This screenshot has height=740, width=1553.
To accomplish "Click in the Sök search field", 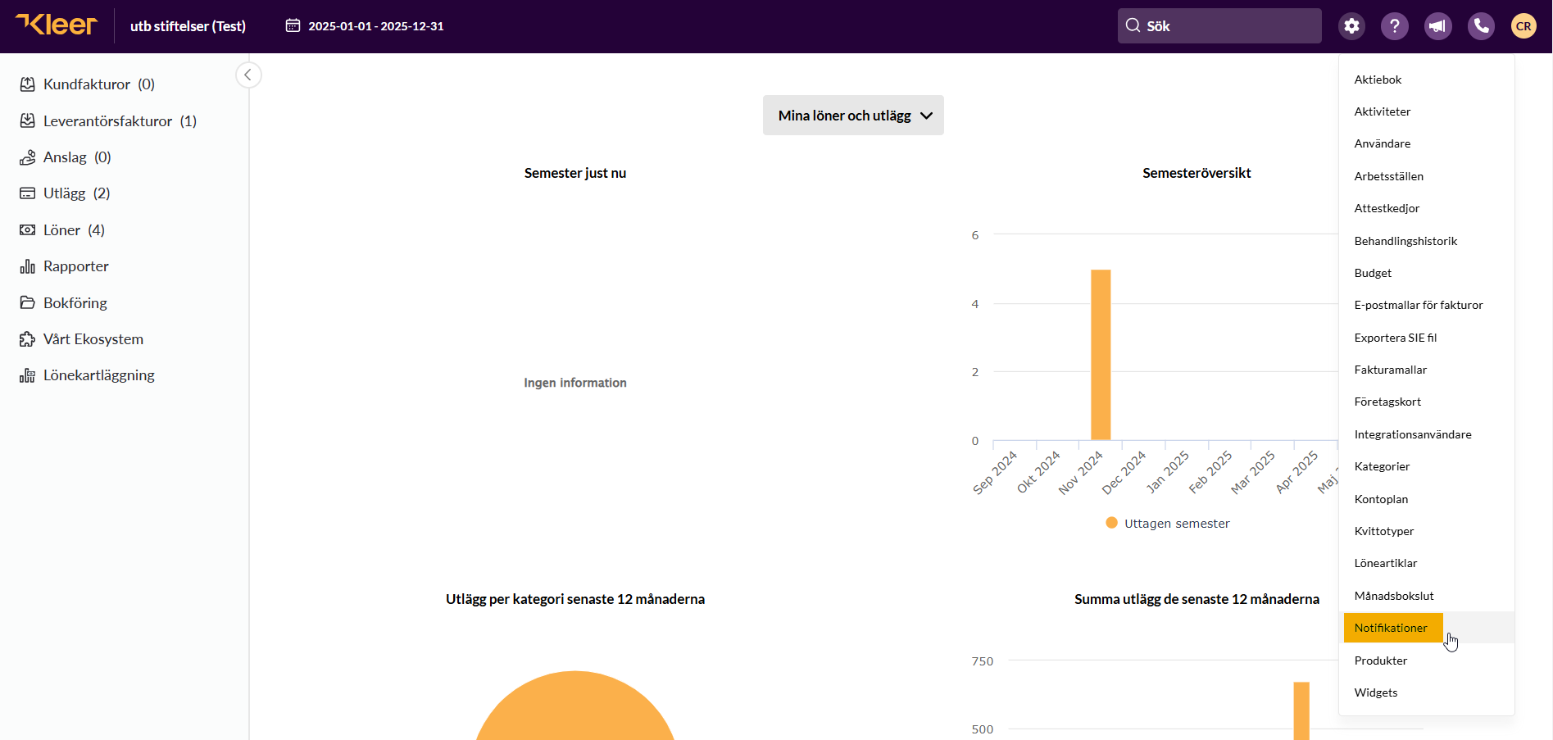I will click(x=1219, y=26).
